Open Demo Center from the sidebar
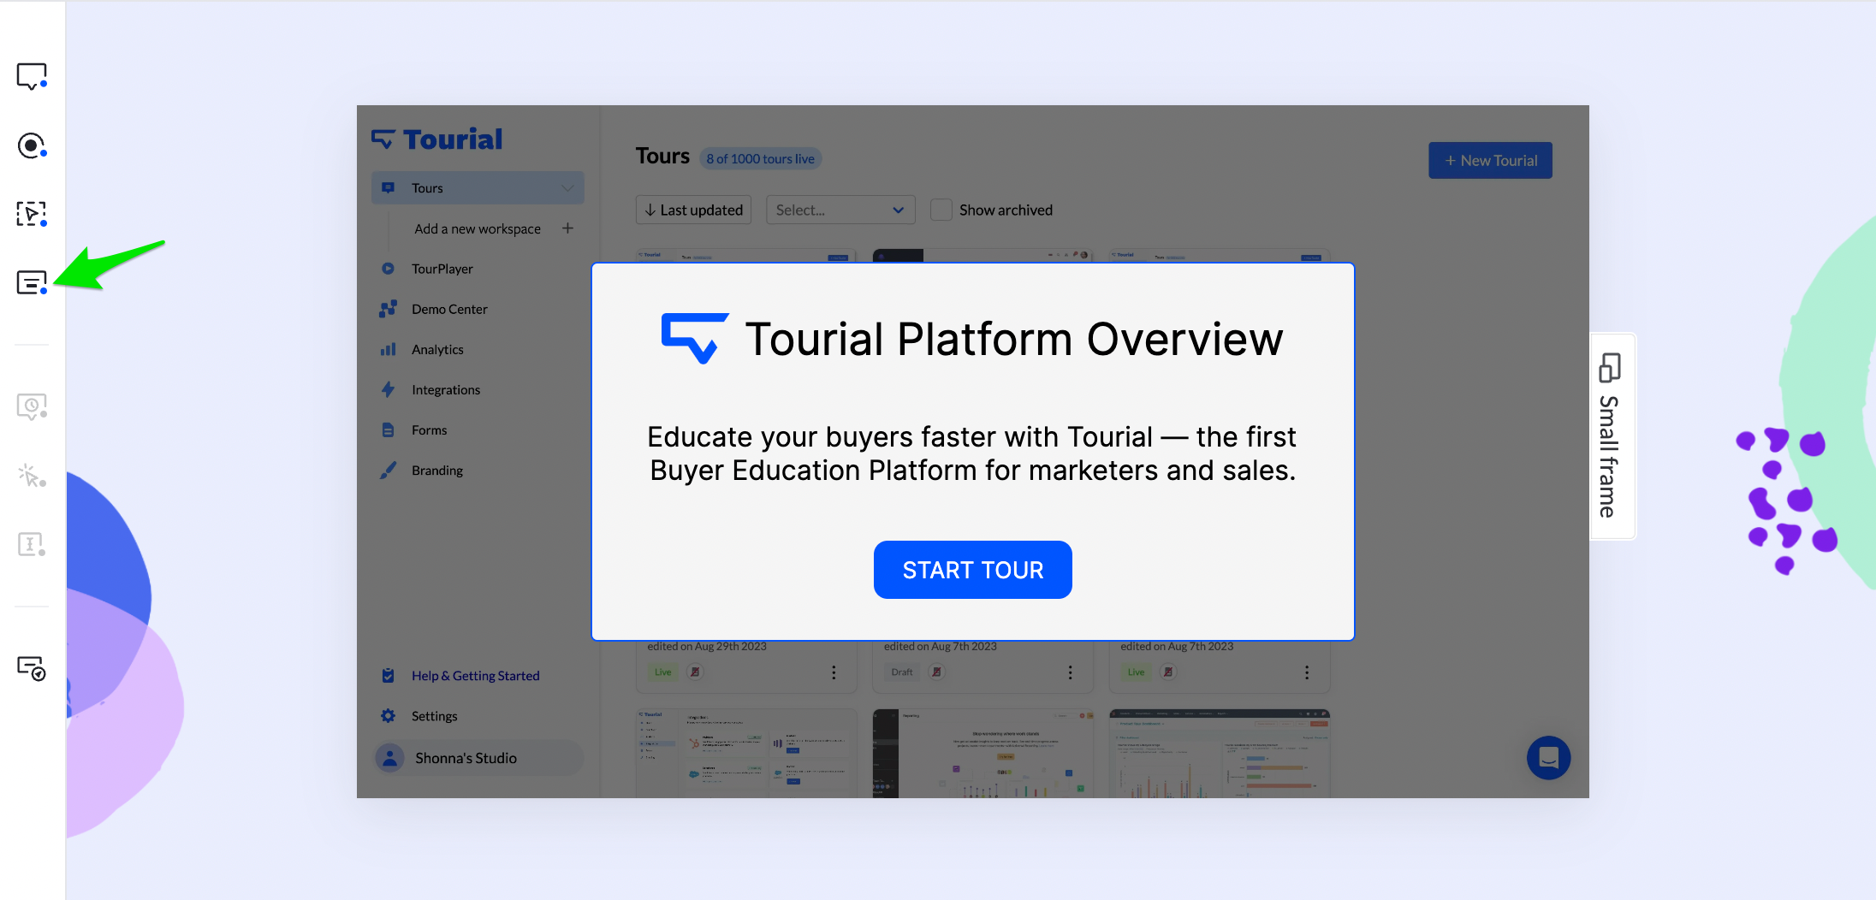1876x900 pixels. click(448, 310)
